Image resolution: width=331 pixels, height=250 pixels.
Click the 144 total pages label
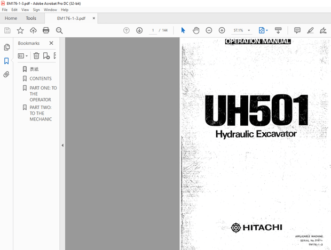tap(164, 30)
